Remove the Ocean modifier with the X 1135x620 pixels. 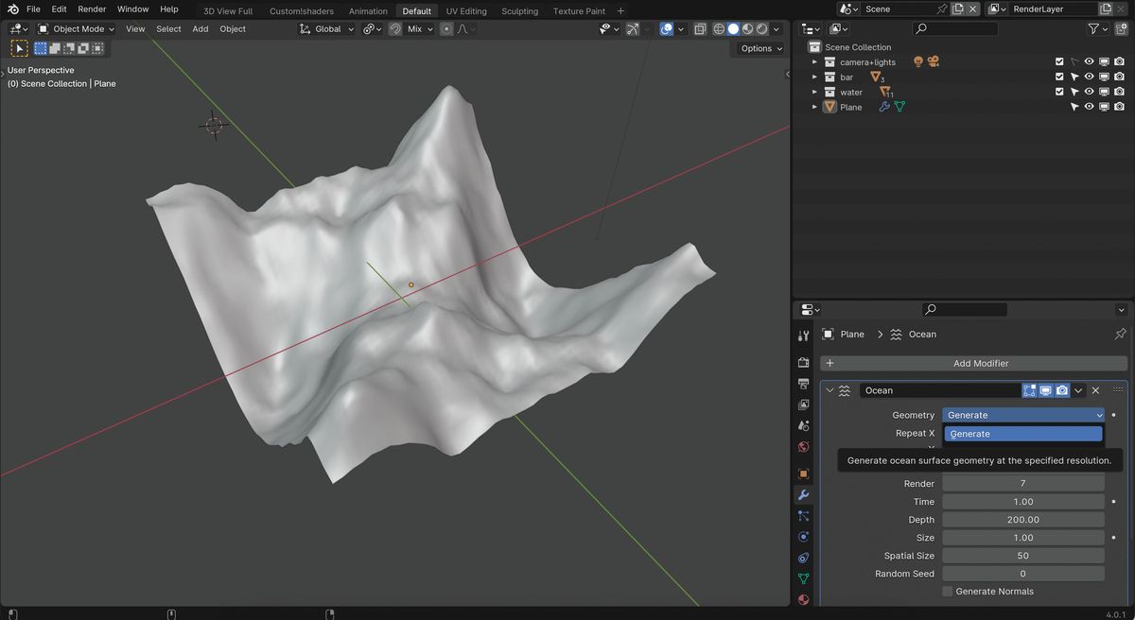coord(1095,389)
